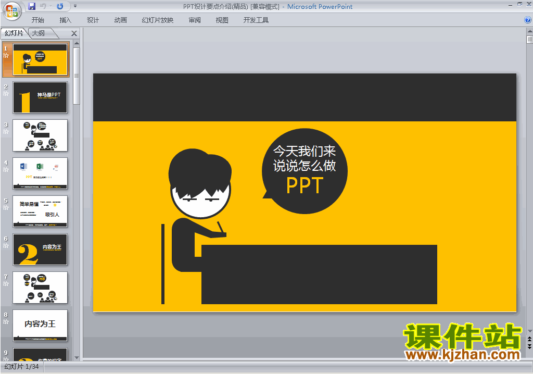The height and width of the screenshot is (374, 533).
Task: Click the animation star icon beside slide 6
Action: 6,246
